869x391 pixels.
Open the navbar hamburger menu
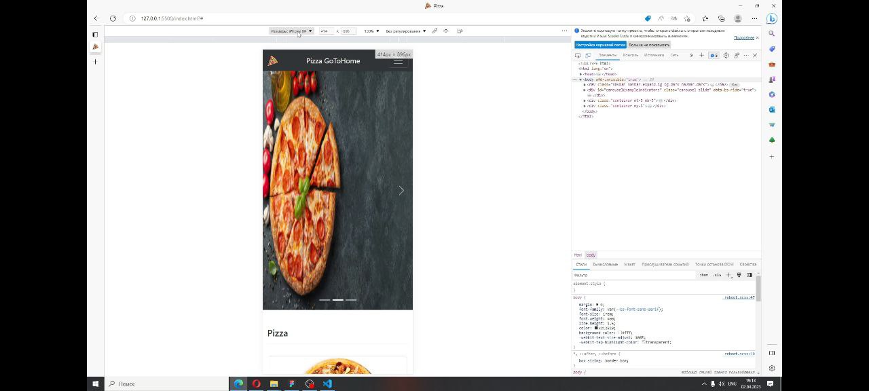pos(399,62)
